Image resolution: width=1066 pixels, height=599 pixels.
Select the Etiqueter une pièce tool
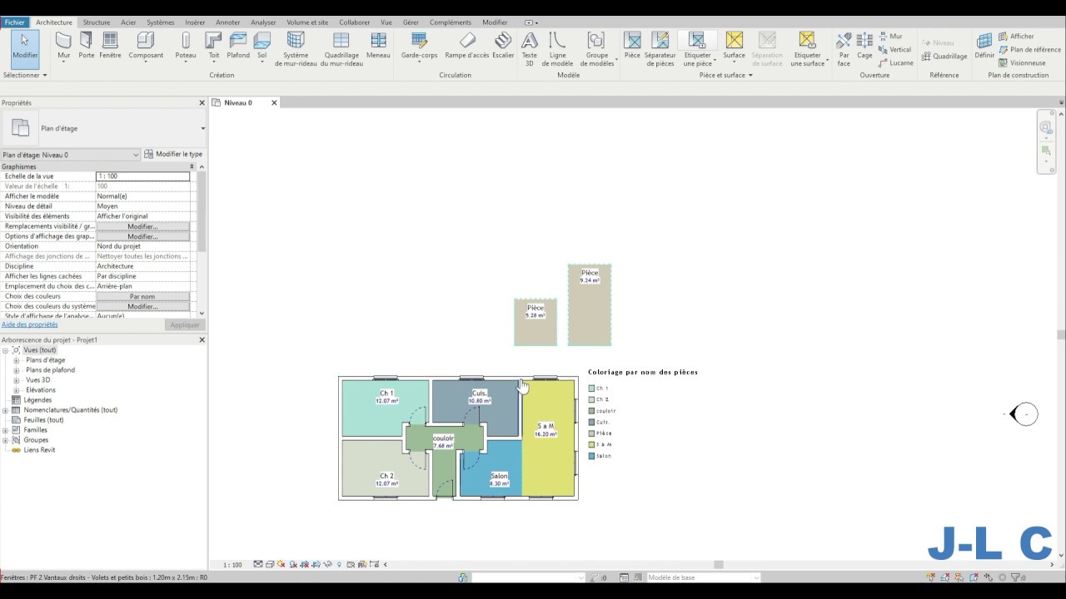tap(698, 48)
